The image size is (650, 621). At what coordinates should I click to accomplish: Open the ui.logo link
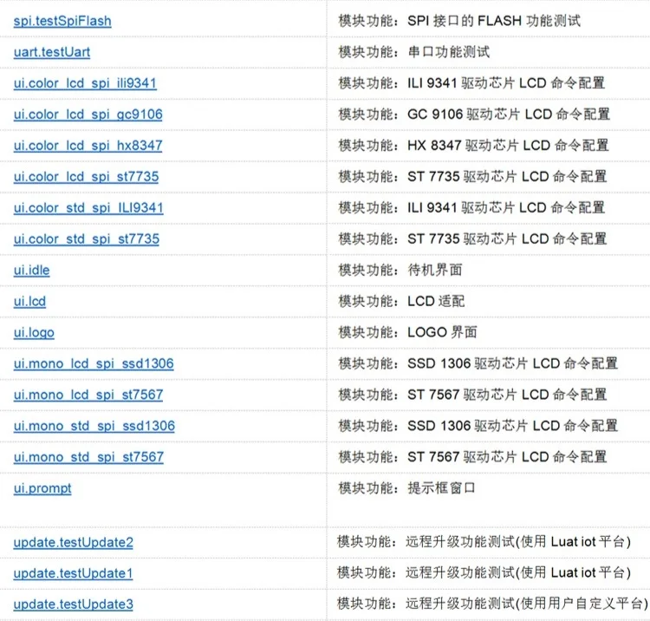tap(34, 332)
